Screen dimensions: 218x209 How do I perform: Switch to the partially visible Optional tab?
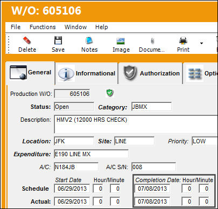[201, 73]
